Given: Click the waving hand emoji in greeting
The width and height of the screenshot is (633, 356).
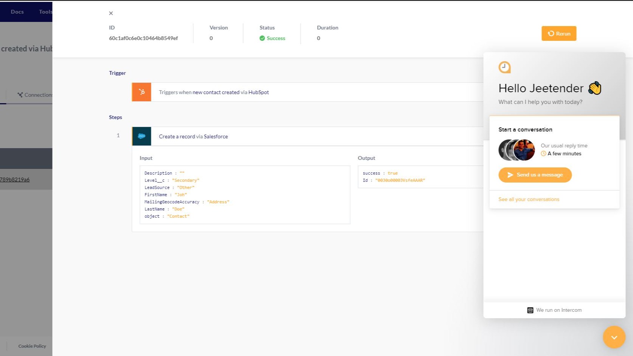Looking at the screenshot, I should (x=595, y=88).
